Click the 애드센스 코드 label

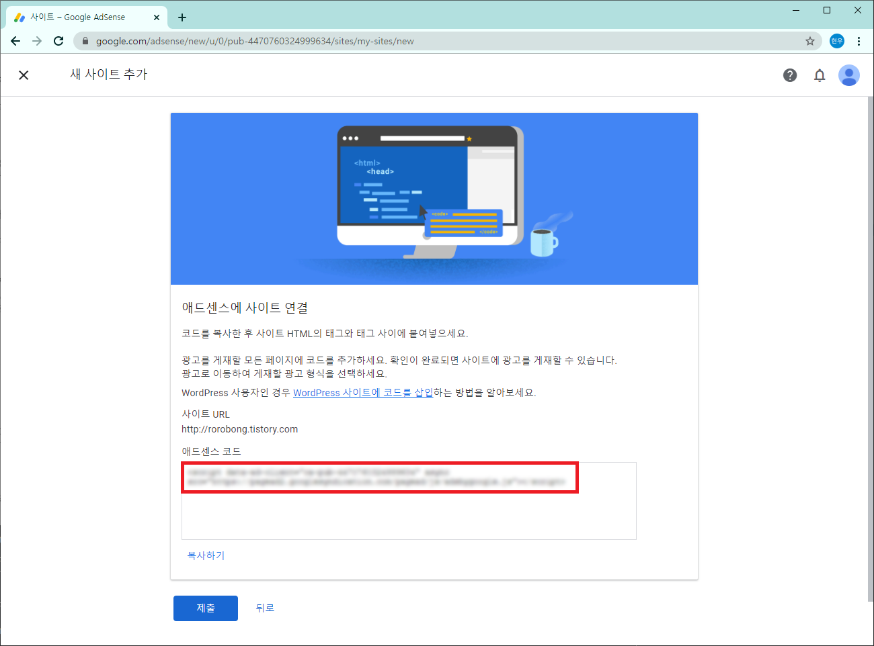click(211, 451)
